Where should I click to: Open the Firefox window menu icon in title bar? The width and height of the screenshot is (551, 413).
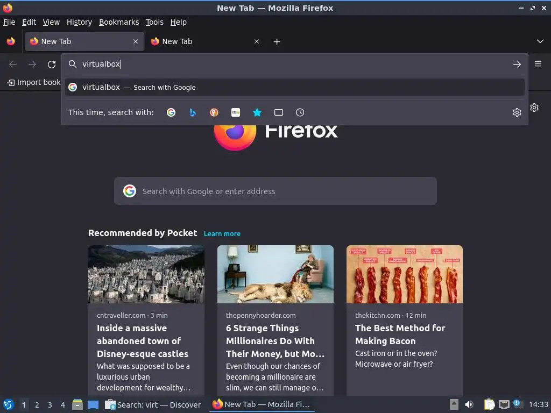coord(8,8)
